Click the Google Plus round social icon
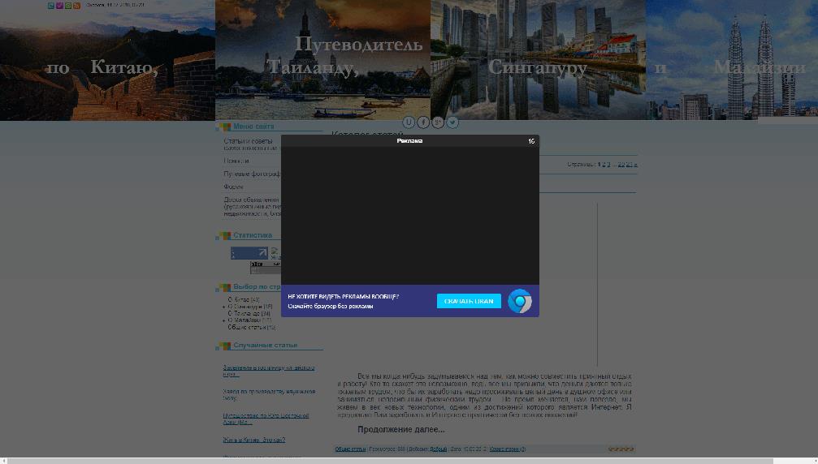Screen dimensions: 818x464 point(438,122)
